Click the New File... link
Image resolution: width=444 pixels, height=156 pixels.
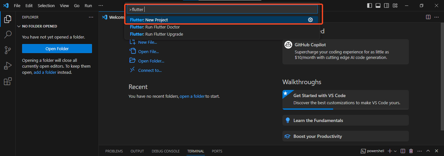[148, 42]
